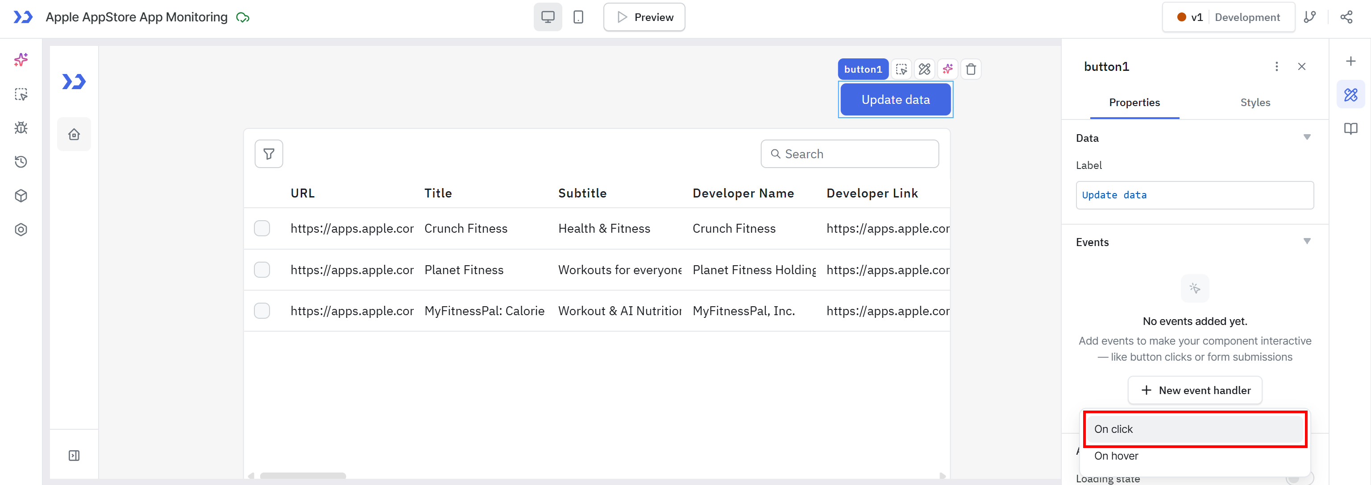Check the Planet Fitness row checkbox
Viewport: 1371px width, 485px height.
coord(262,270)
